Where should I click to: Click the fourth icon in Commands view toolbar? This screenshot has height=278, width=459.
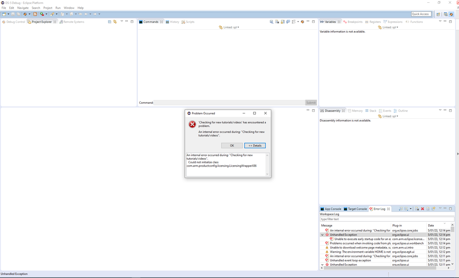click(289, 22)
